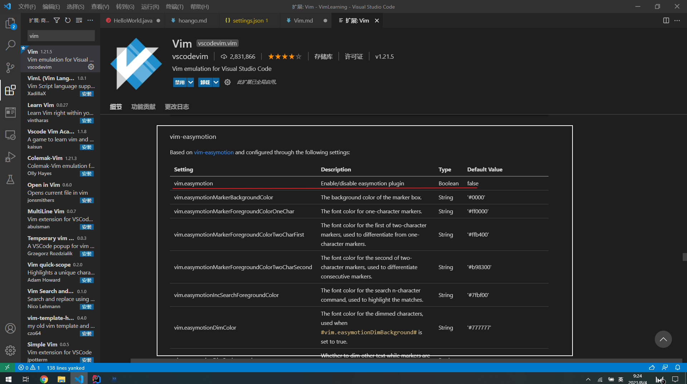Expand the disable button dropdown arrow
The height and width of the screenshot is (384, 687).
point(191,82)
